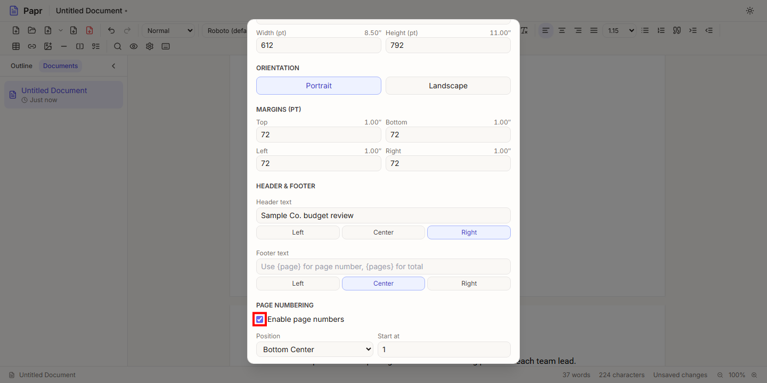Click the Top margin field
Image resolution: width=767 pixels, height=383 pixels.
click(319, 135)
